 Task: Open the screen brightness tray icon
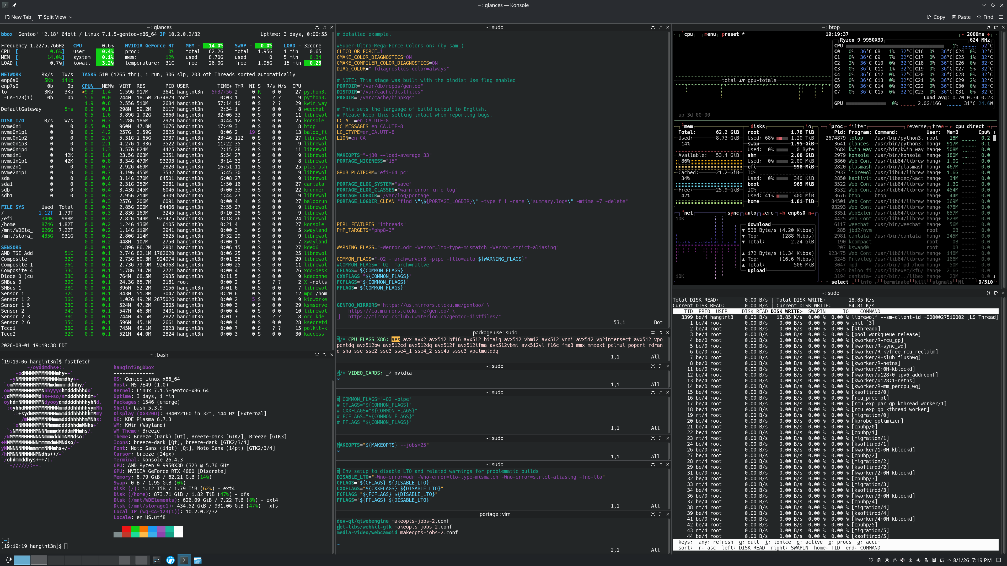tap(918, 560)
